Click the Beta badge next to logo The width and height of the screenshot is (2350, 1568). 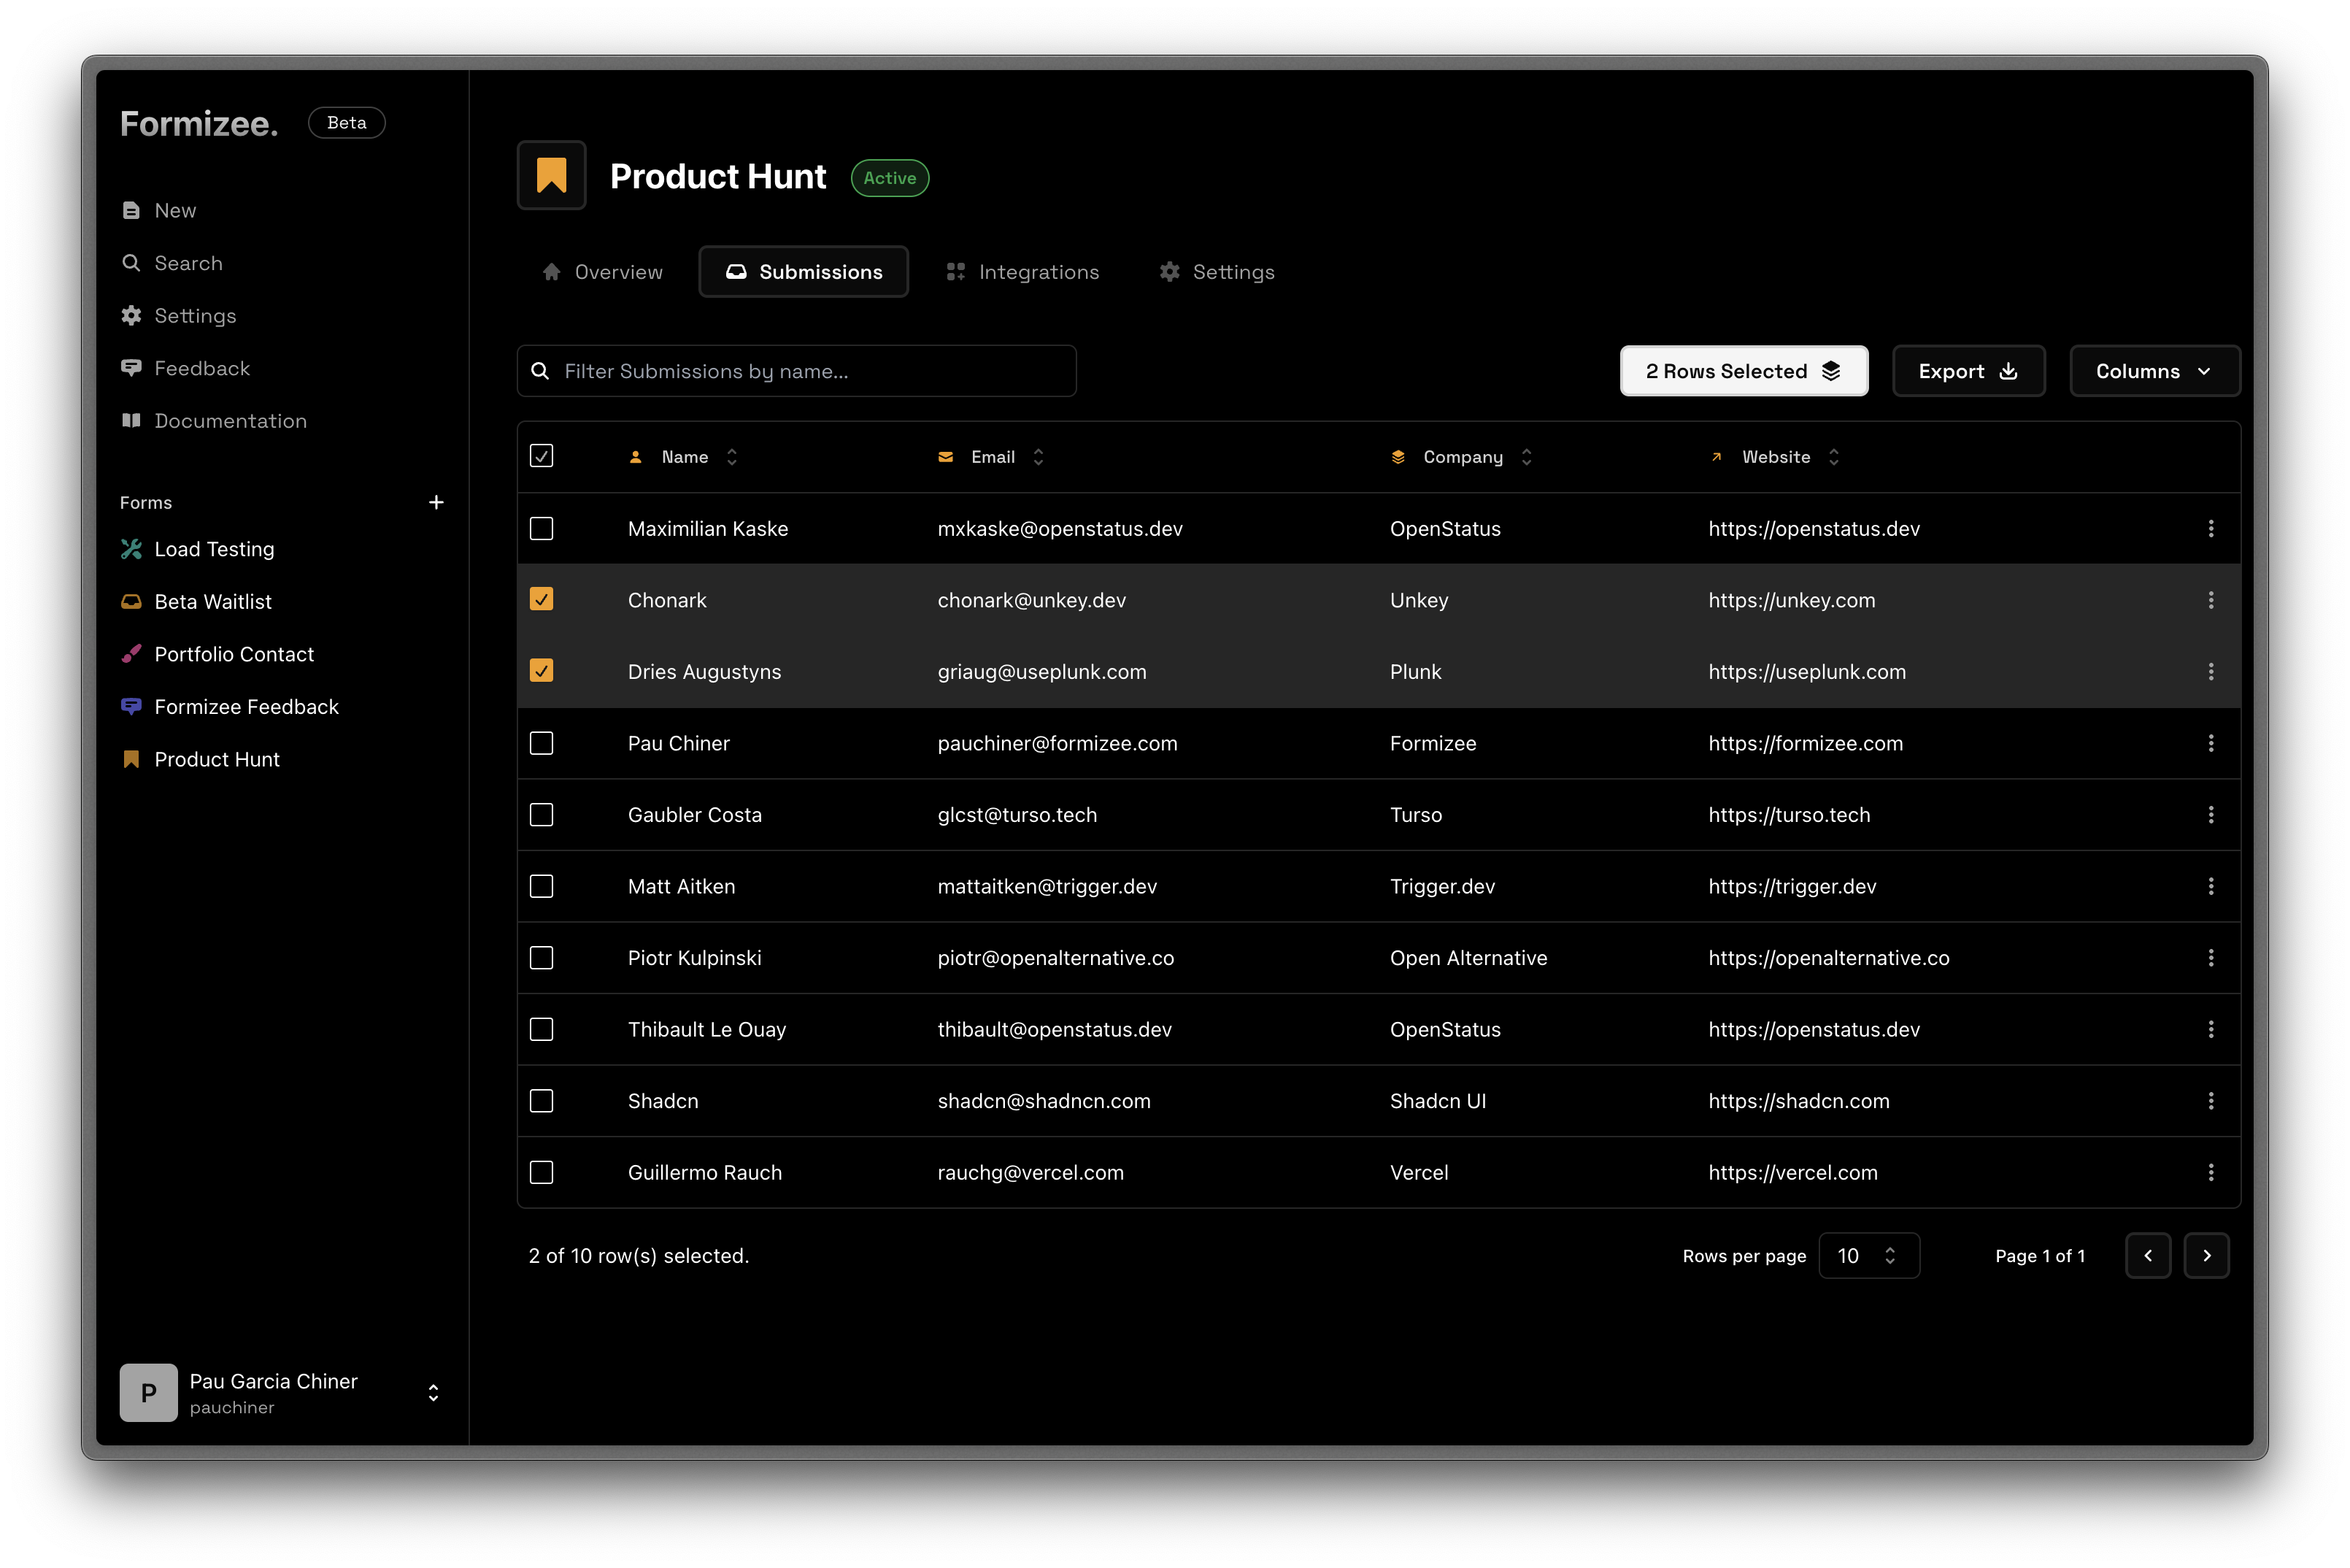(347, 123)
